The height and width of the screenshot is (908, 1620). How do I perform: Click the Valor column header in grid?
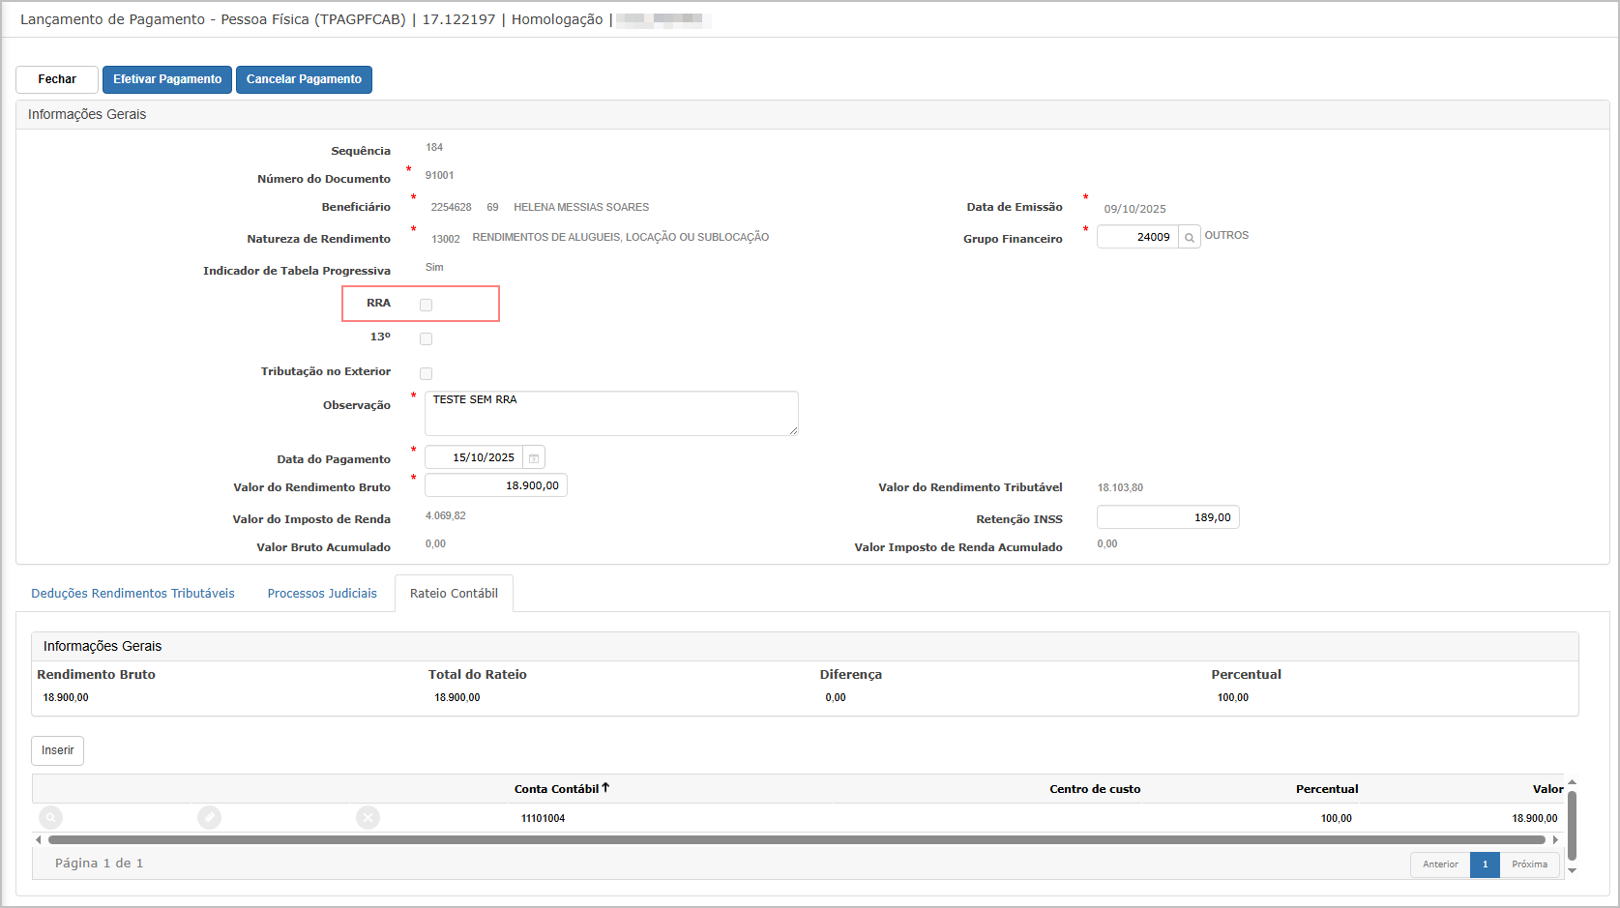tap(1546, 789)
